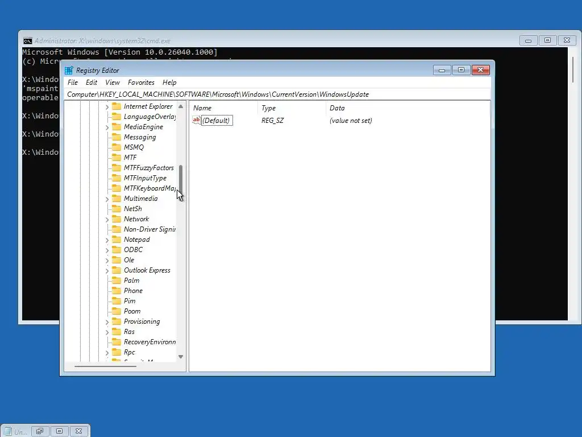The image size is (582, 437).
Task: Click the MTFInputType folder icon
Action: [117, 178]
